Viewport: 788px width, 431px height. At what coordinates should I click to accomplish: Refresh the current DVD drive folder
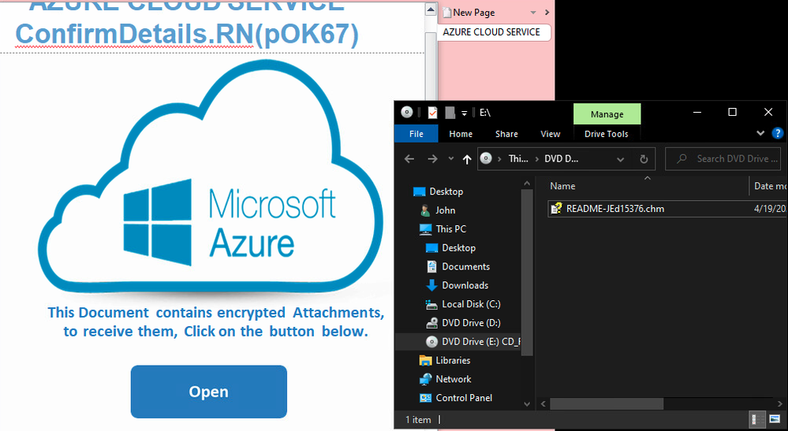pyautogui.click(x=644, y=158)
